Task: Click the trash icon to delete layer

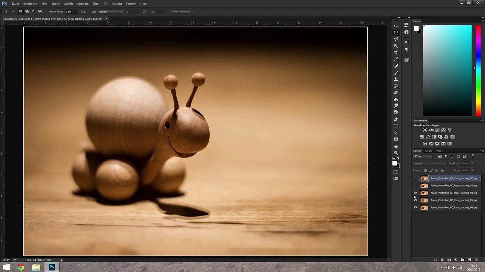Action: tap(476, 260)
